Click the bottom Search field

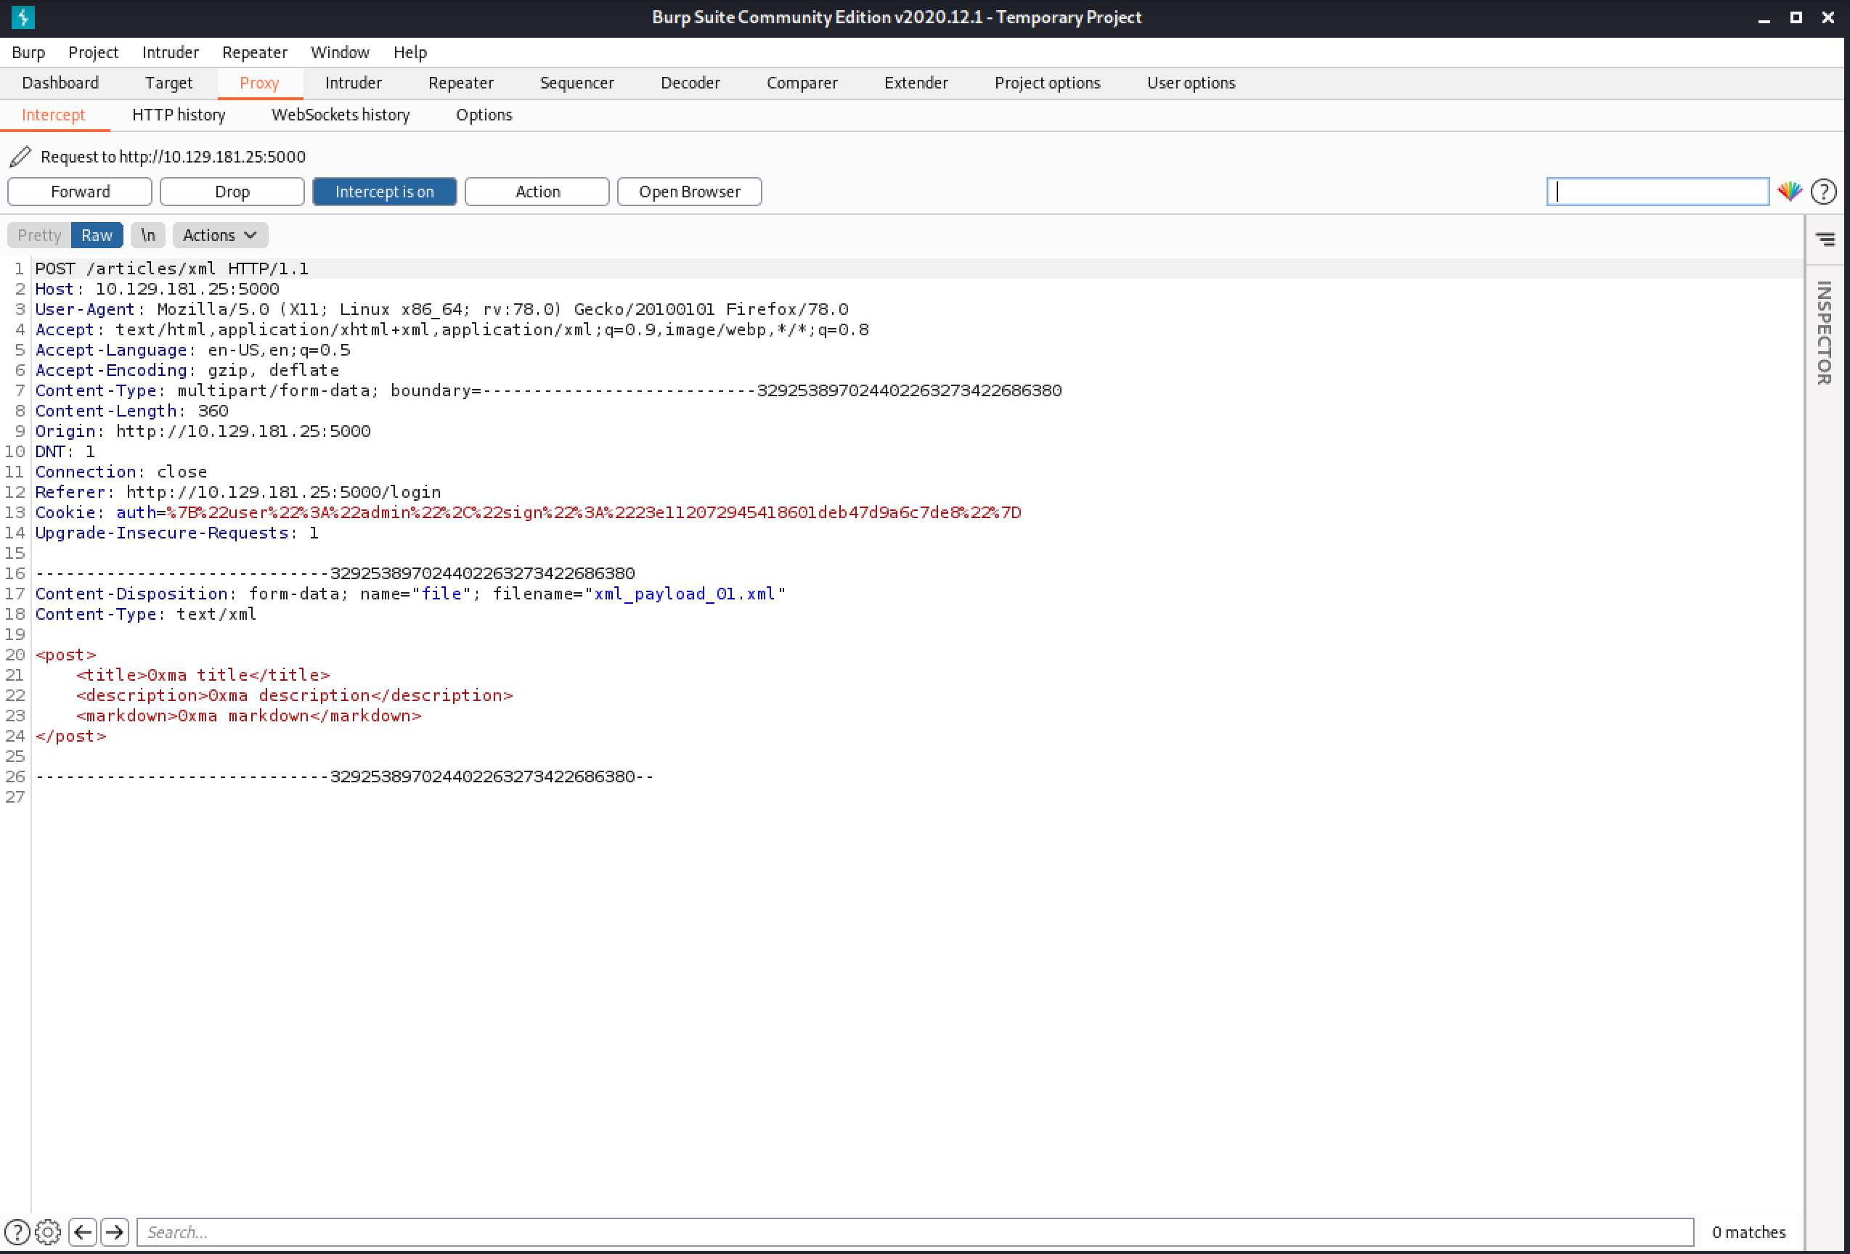(915, 1232)
